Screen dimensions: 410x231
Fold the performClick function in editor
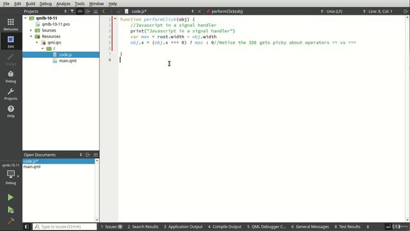[115, 19]
